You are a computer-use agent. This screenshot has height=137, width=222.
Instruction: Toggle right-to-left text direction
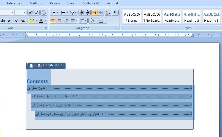101,13
